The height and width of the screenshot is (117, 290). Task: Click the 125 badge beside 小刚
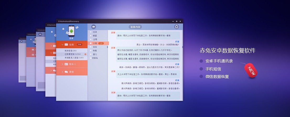[x=101, y=43]
